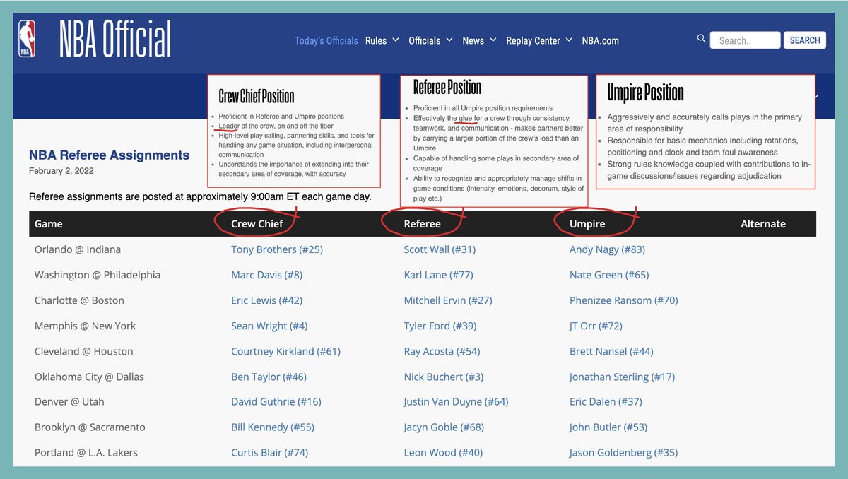Select the Portland @ L.A. Lakers game cell
This screenshot has width=848, height=479.
86,452
